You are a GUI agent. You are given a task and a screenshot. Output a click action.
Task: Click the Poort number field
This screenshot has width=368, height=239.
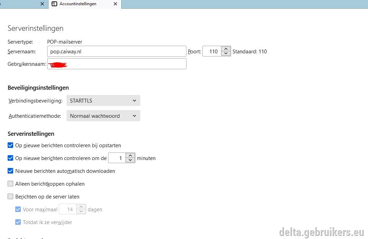(212, 51)
